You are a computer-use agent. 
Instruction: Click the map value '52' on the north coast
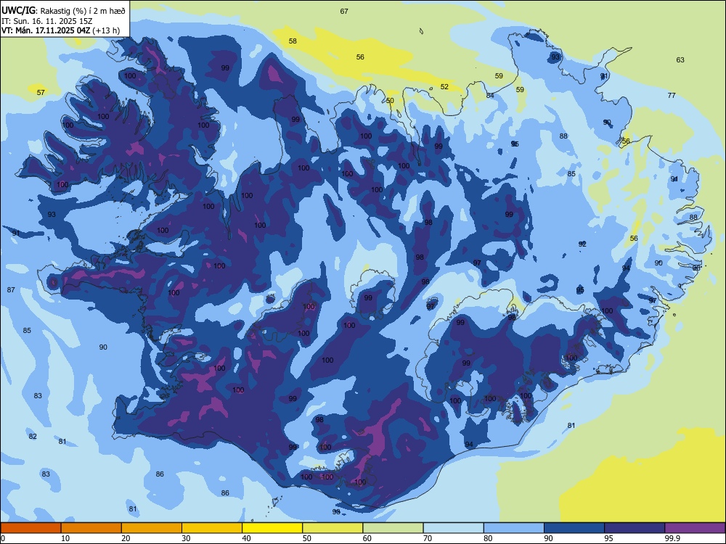(444, 86)
